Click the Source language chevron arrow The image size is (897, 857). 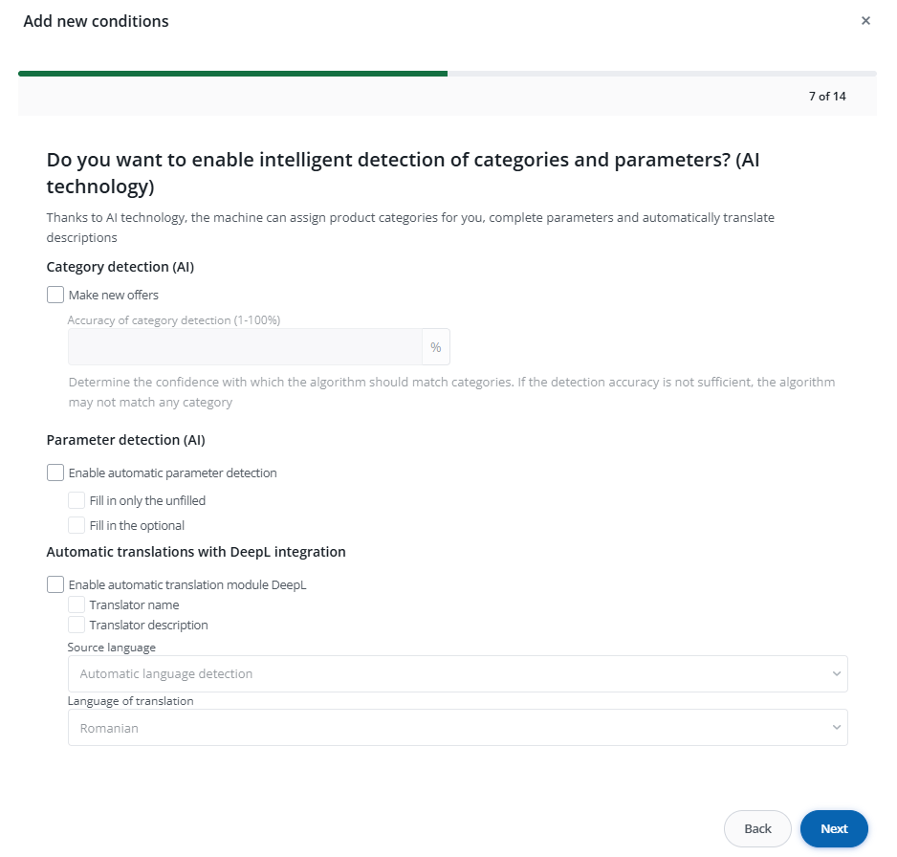click(837, 673)
